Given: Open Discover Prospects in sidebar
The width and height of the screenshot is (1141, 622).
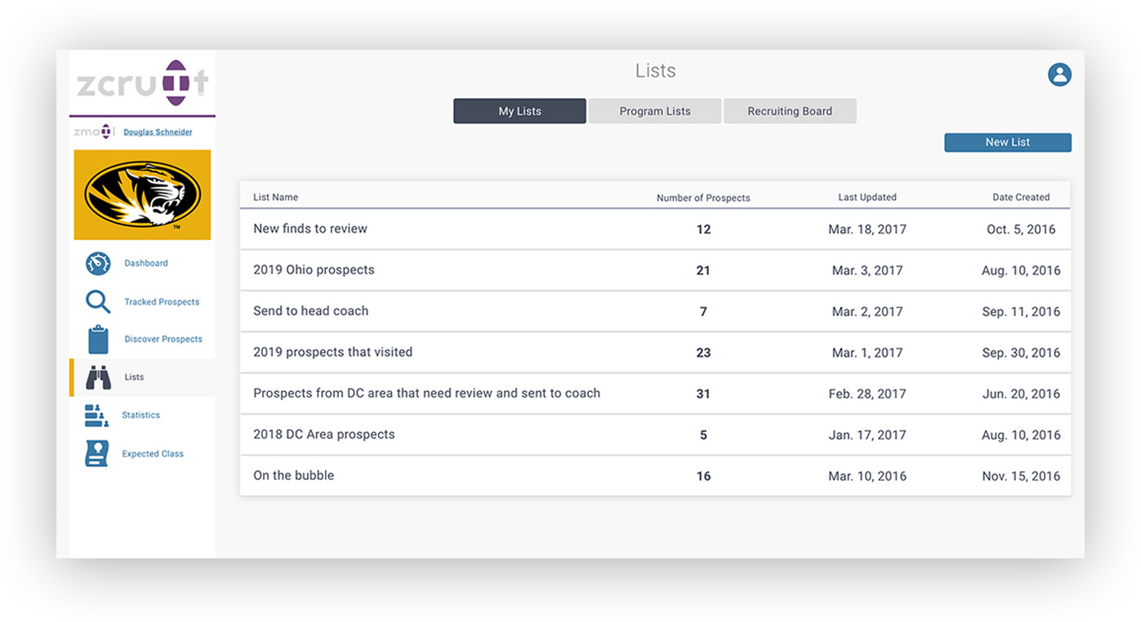Looking at the screenshot, I should pos(163,340).
